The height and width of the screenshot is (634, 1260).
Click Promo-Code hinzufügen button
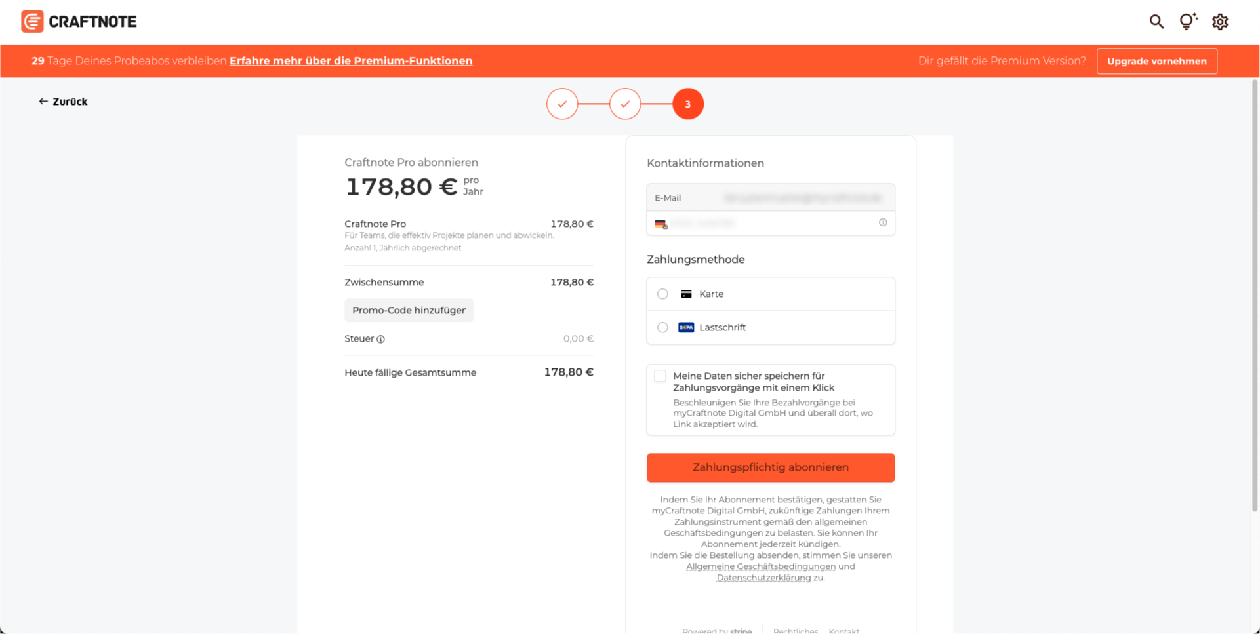point(409,310)
